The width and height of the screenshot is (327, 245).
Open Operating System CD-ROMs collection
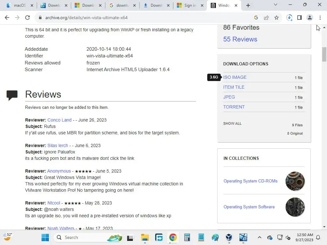point(250,181)
